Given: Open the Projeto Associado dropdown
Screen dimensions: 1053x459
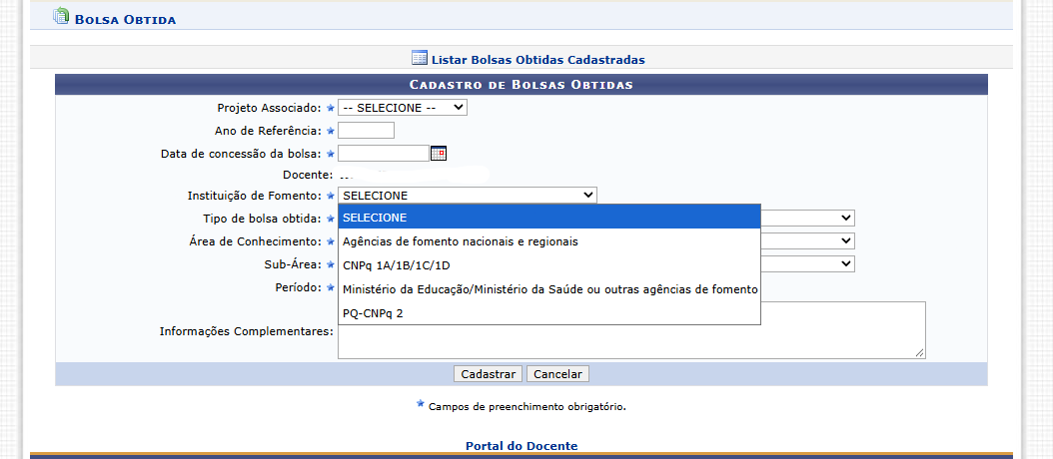Looking at the screenshot, I should point(403,108).
